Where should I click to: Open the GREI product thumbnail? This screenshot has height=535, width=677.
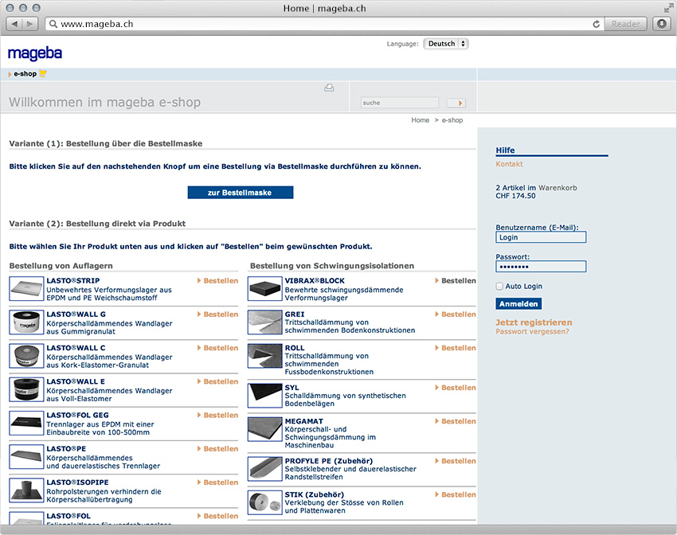(x=264, y=322)
